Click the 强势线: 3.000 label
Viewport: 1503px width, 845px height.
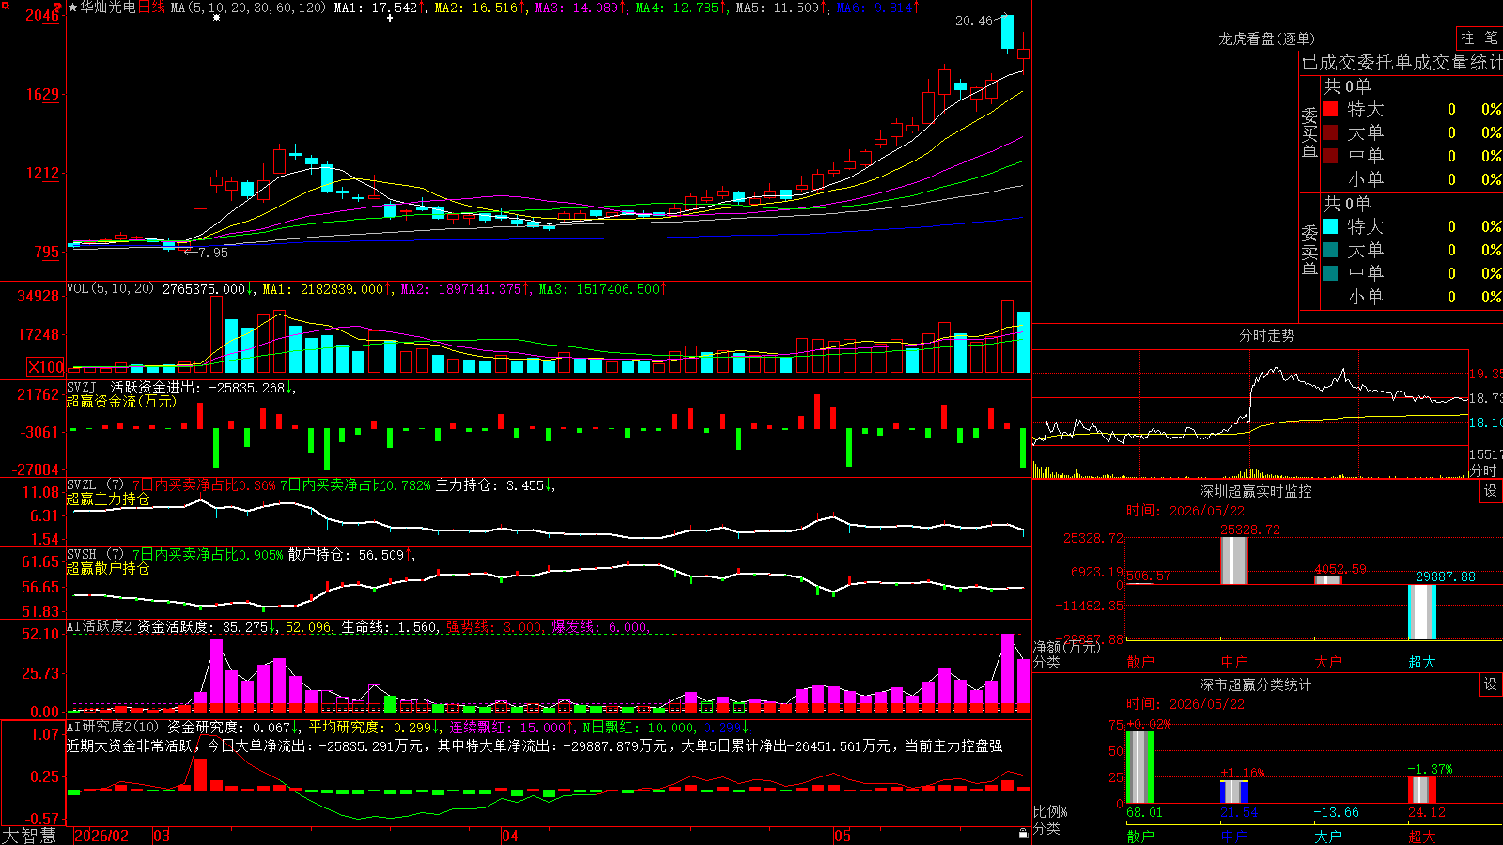pyautogui.click(x=494, y=627)
